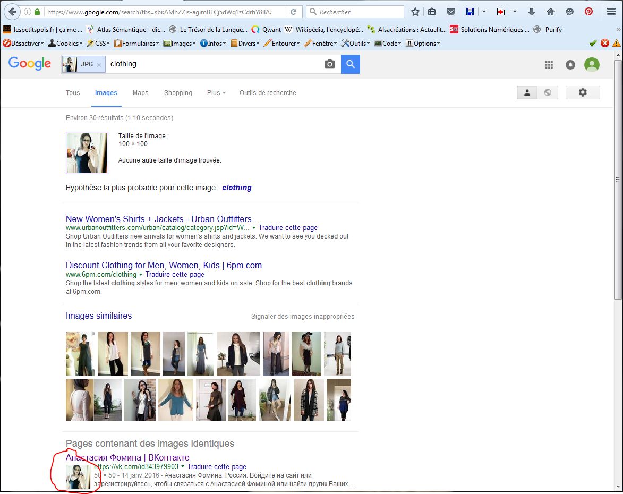The width and height of the screenshot is (623, 494).
Task: Open search settings gear
Action: (x=583, y=92)
